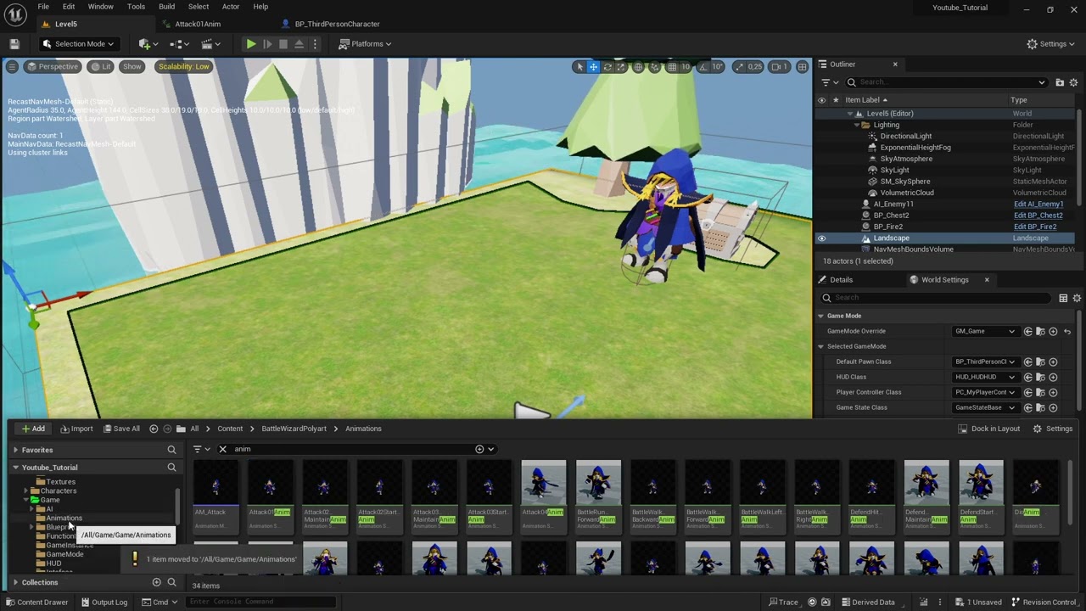Open the cinematics clapperboard dropdown

tap(210, 44)
